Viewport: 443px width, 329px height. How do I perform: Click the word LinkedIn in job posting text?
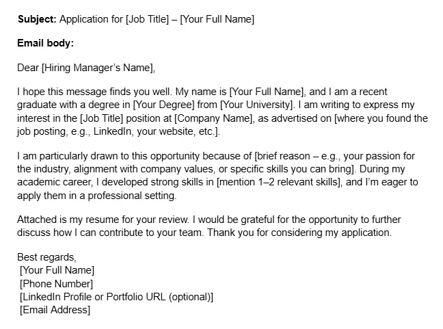tap(112, 131)
